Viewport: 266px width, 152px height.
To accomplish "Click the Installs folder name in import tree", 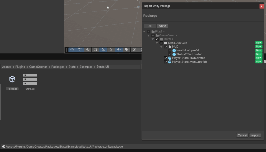I will [x=168, y=39].
